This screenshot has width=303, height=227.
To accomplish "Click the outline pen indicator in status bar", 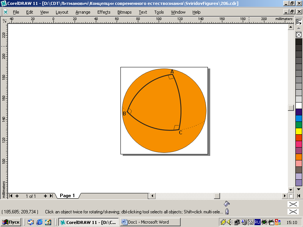I will tap(227, 212).
